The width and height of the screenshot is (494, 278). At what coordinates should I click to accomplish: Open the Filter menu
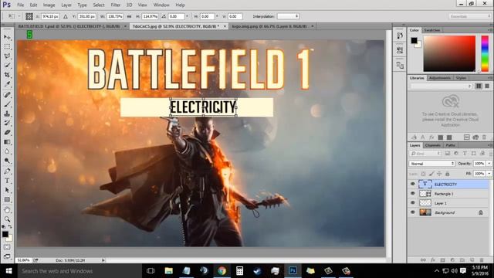(116, 5)
